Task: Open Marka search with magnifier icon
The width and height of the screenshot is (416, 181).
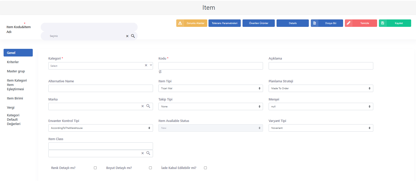Action: click(148, 106)
